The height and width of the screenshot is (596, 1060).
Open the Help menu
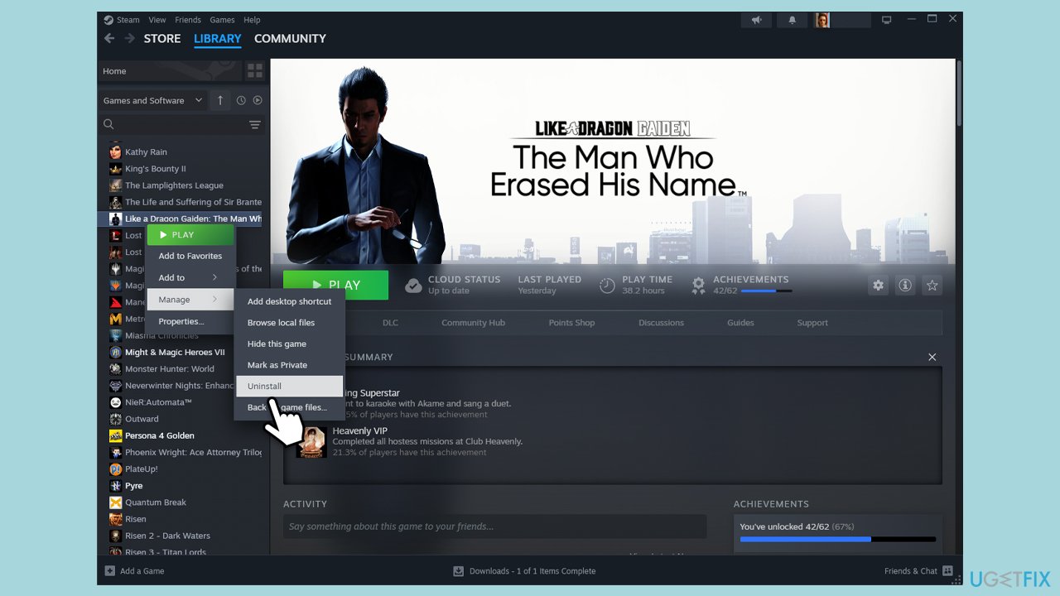252,20
